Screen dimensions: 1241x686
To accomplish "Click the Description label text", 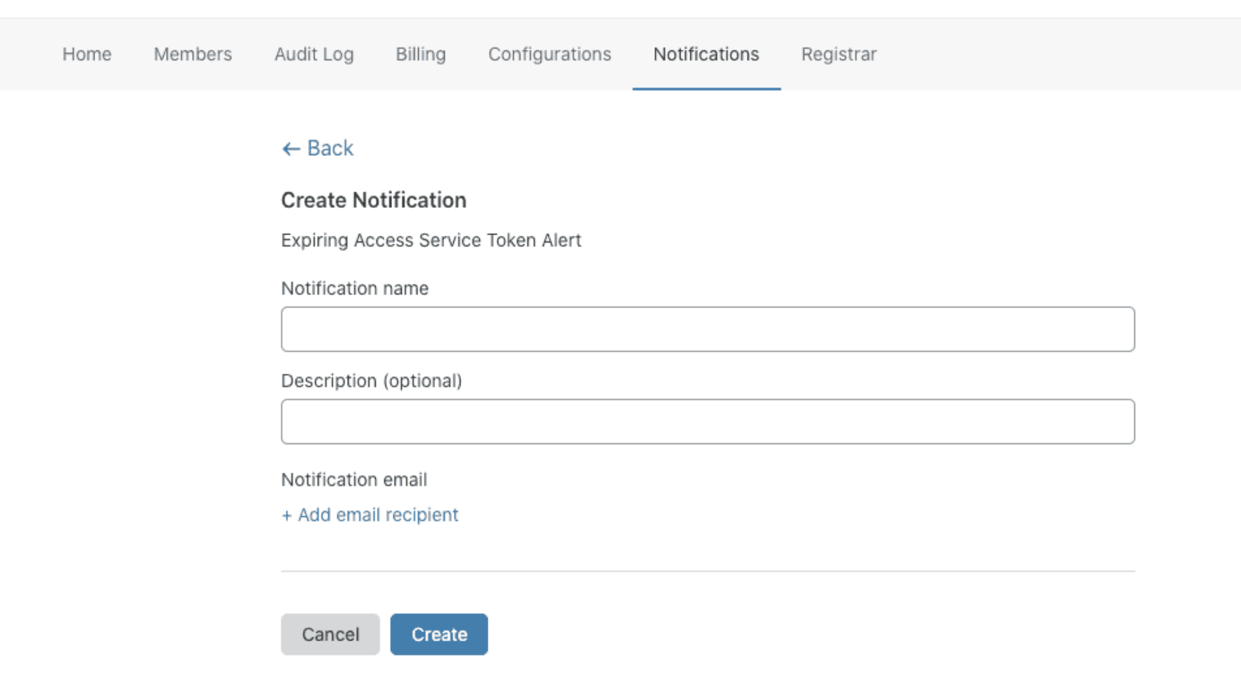I will coord(373,380).
